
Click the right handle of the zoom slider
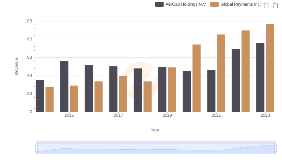(275, 149)
